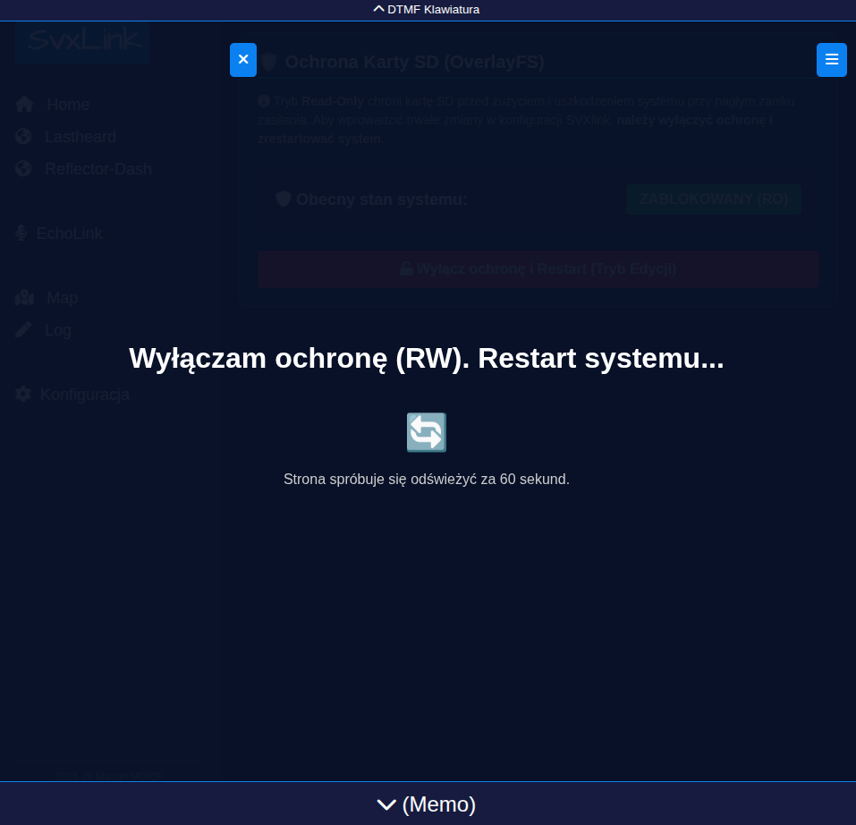Click the ZABLOKOWANY (RO) status badge
This screenshot has width=856, height=825.
pyautogui.click(x=713, y=200)
